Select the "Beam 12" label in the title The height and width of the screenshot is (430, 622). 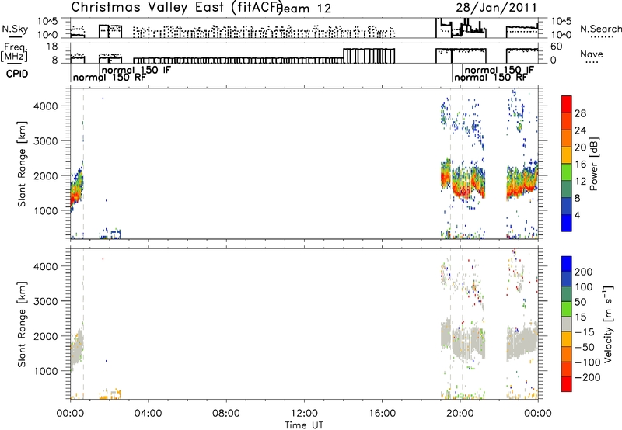tap(304, 9)
